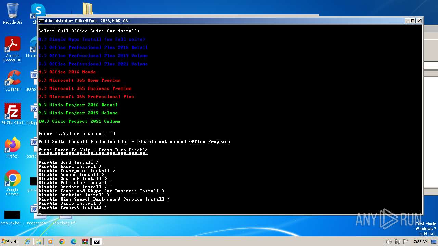Launch Firefox from the desktop

(x=12, y=148)
